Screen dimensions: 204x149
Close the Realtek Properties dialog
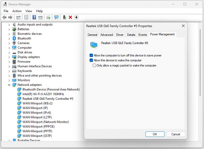pyautogui.click(x=183, y=26)
